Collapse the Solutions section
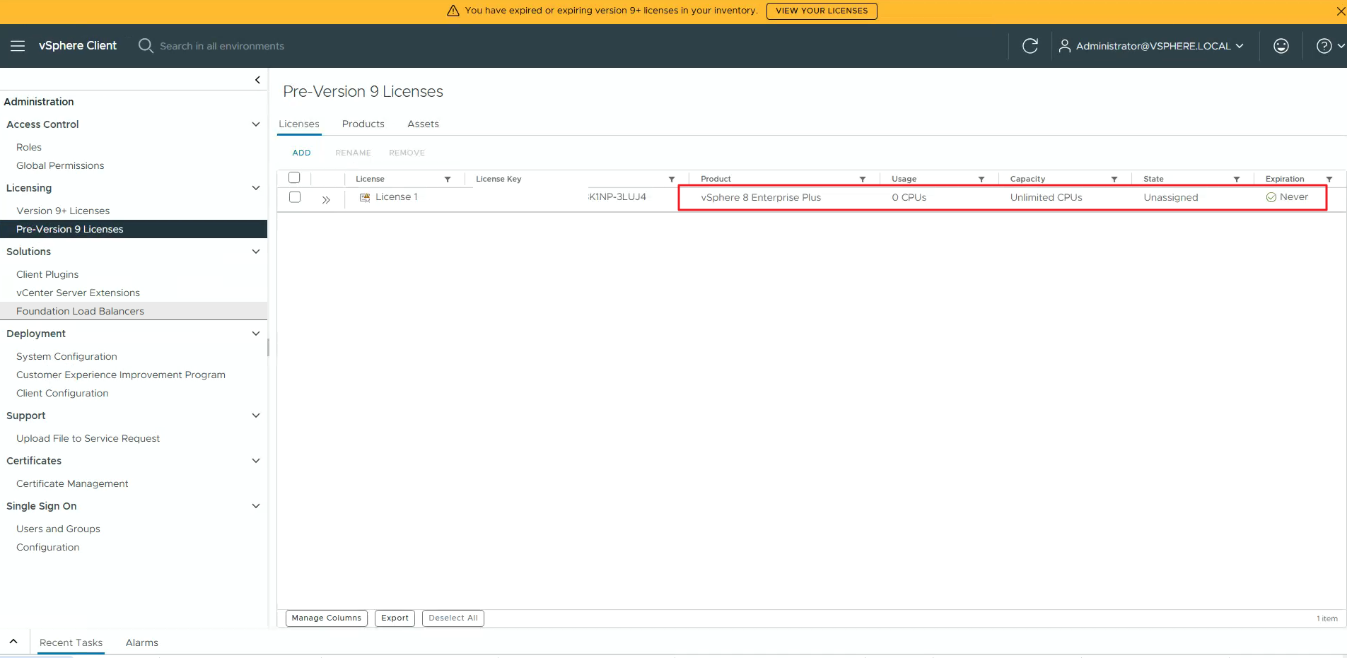 point(256,252)
